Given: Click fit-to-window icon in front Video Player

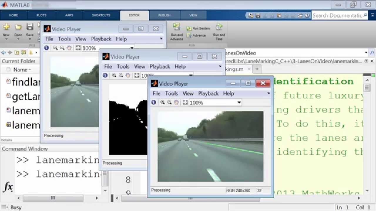Looking at the screenshot, I should click(185, 102).
